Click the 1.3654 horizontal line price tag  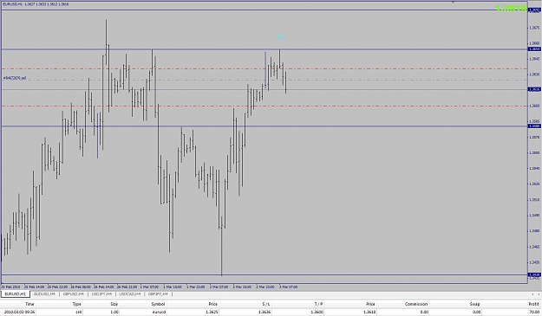(x=534, y=49)
